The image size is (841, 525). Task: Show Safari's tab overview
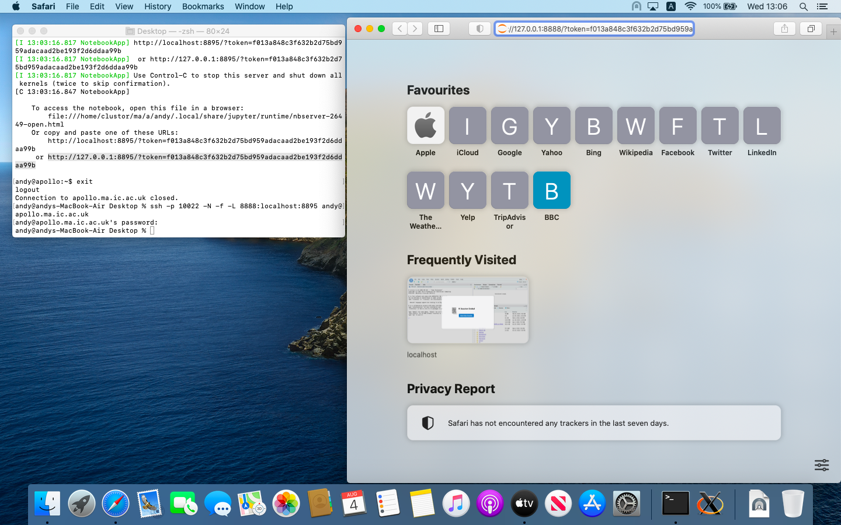[x=811, y=29]
